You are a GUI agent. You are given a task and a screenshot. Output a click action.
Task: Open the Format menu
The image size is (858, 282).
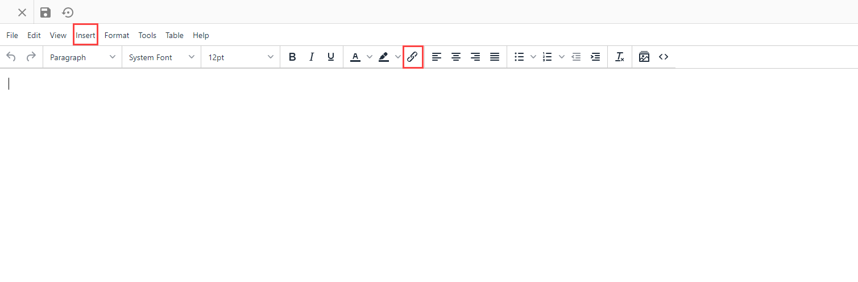pos(117,35)
